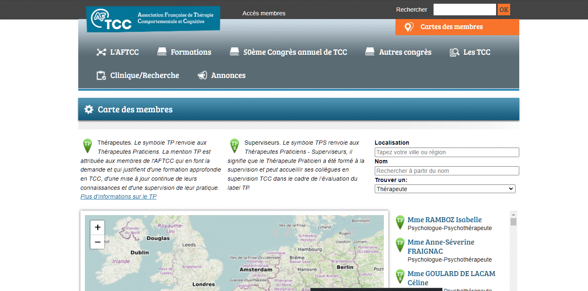Click Dublin on the map
Viewport: 588px width, 291px height.
140,252
